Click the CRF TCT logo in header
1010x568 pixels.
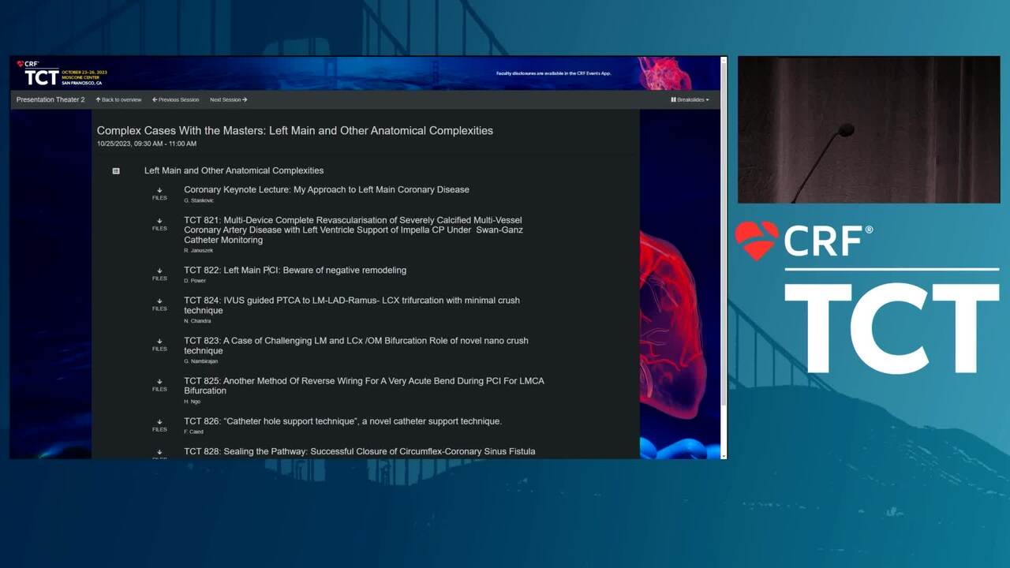coord(62,73)
